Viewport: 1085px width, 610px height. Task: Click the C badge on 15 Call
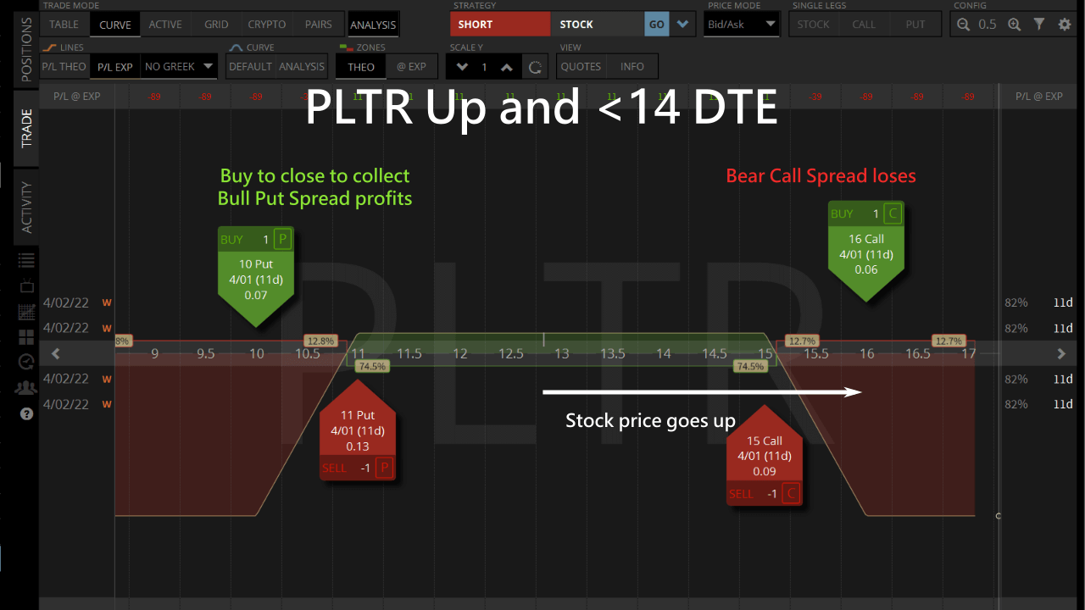click(x=792, y=494)
